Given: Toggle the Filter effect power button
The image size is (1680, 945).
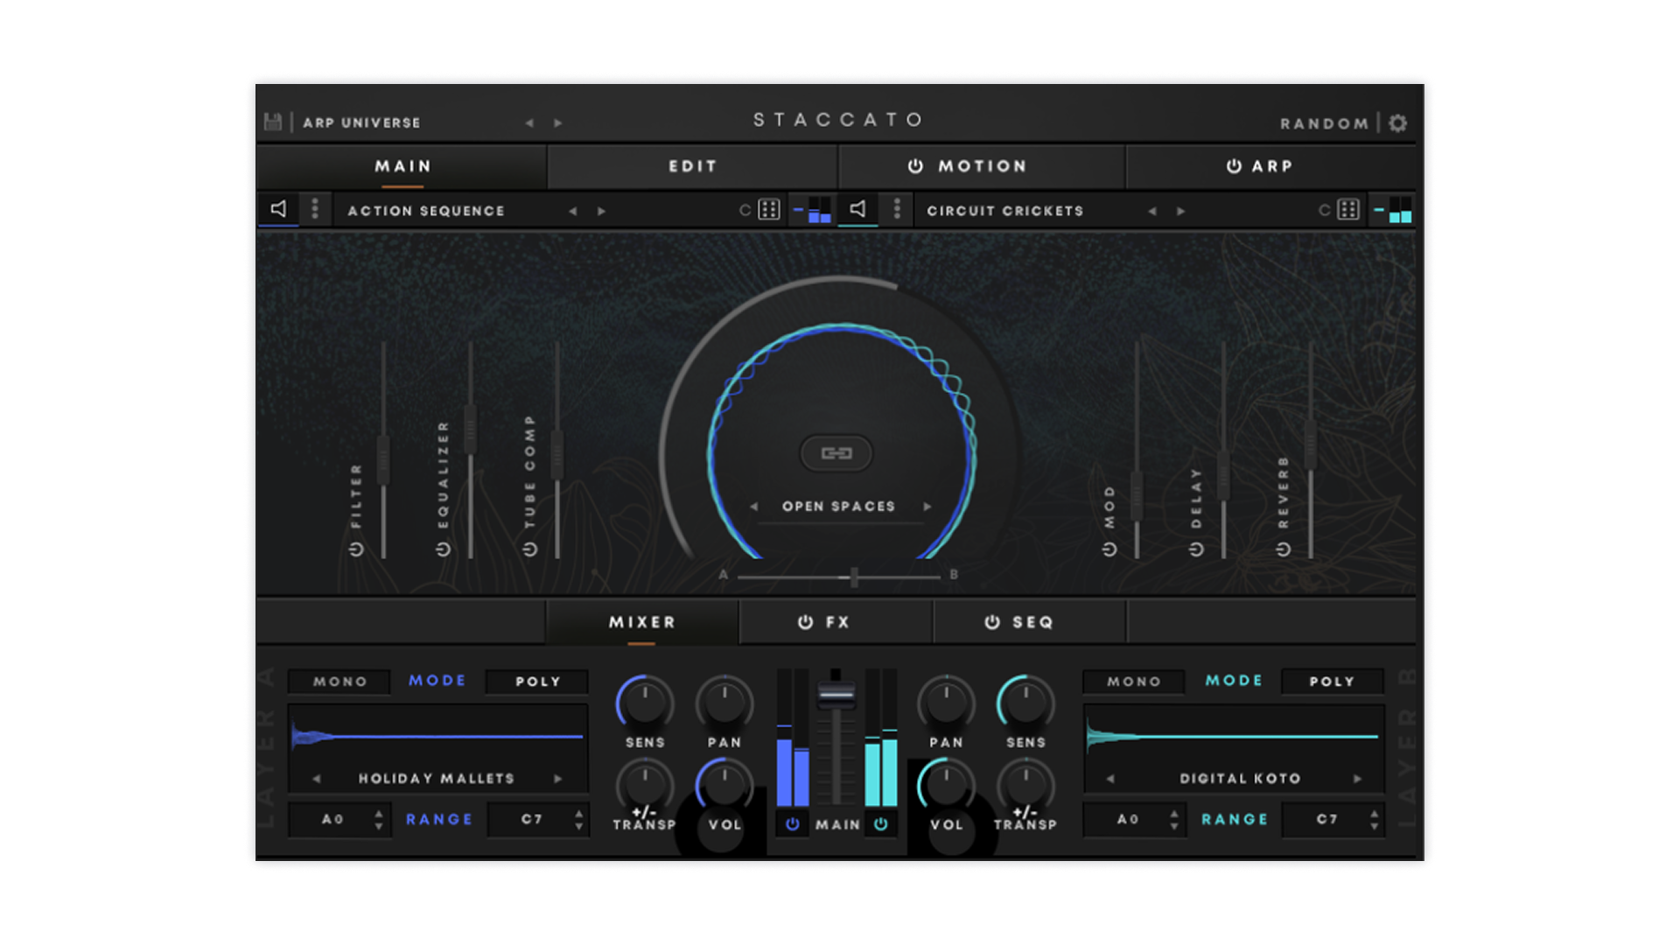Looking at the screenshot, I should 356,549.
